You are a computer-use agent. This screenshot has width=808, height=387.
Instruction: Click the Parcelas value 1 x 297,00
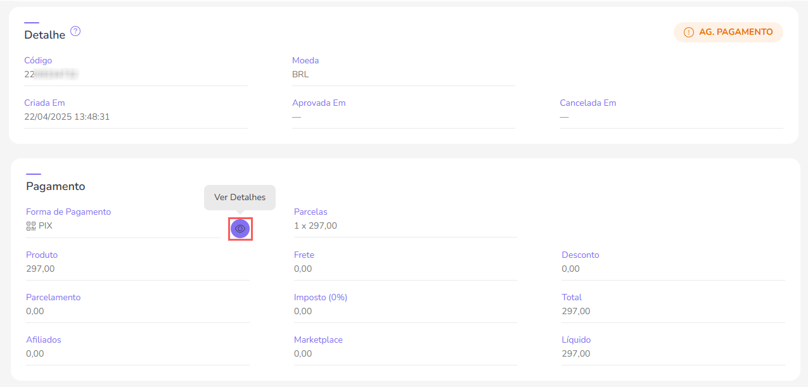[x=315, y=225]
